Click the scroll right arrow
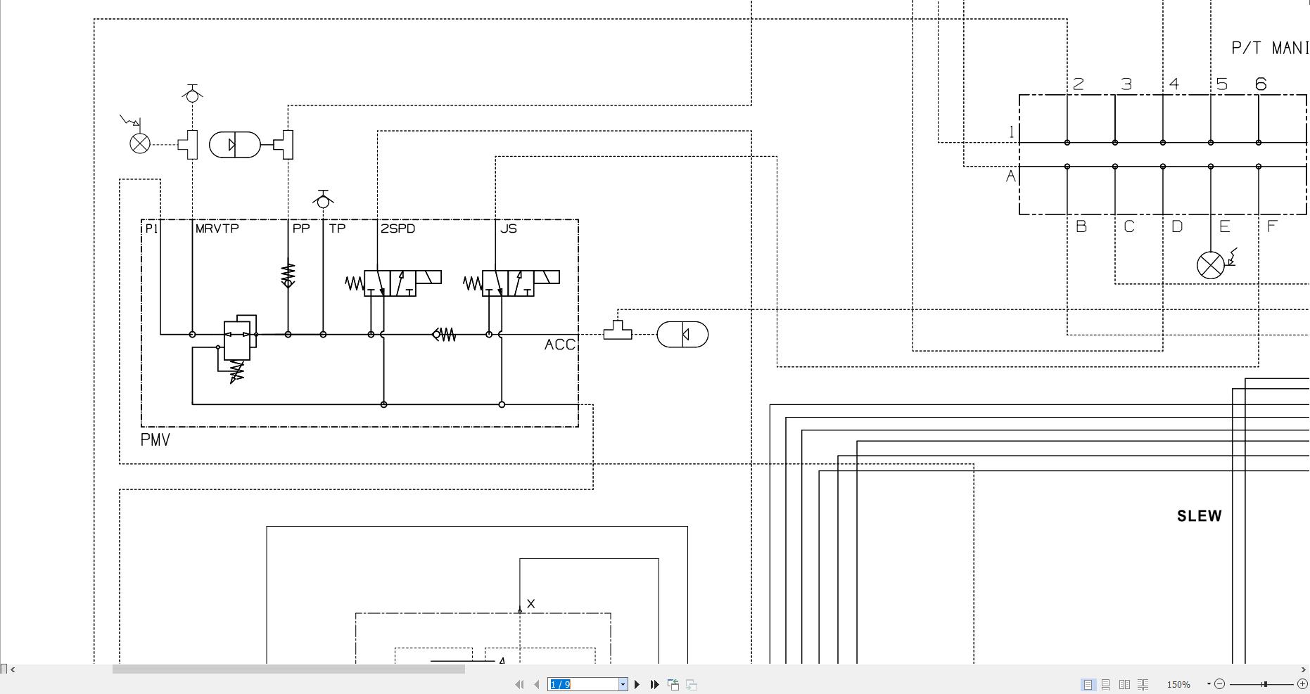 point(1305,669)
